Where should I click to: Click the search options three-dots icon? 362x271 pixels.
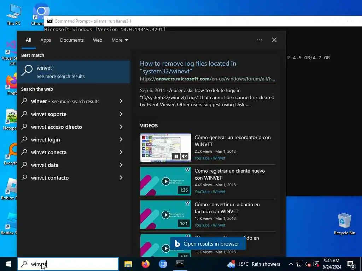coord(259,40)
